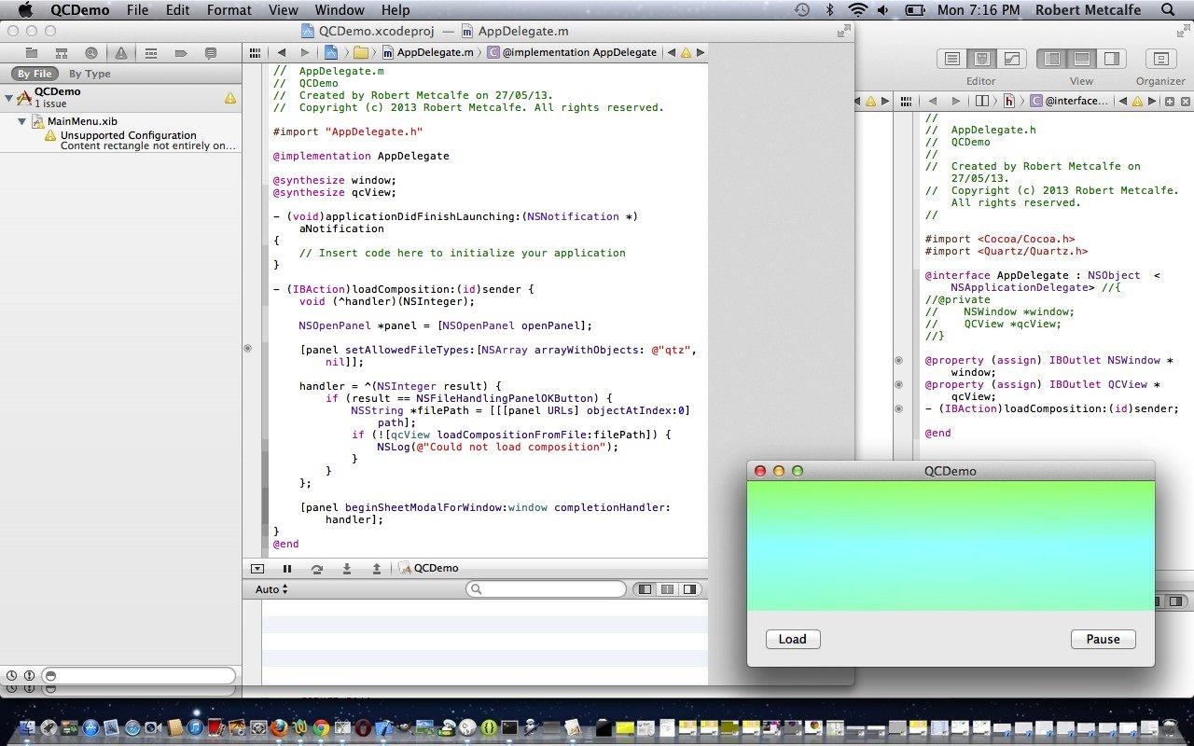Click Step Out in the debug bar
1194x746 pixels.
(x=377, y=568)
